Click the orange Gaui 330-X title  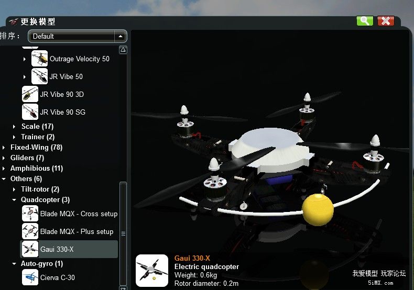(x=192, y=258)
